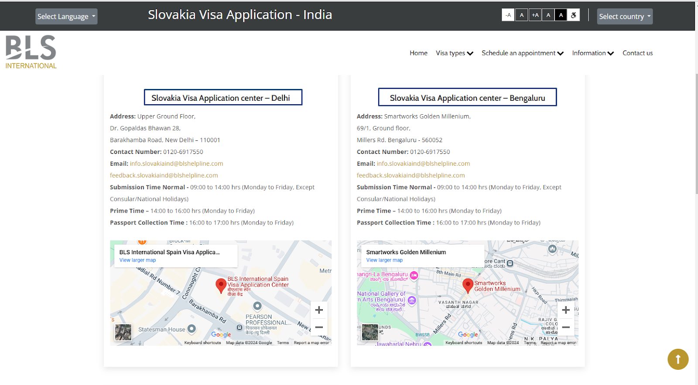Click Keyboard shortcuts on the Bengaluru map
Screen dimensions: 698x385
pyautogui.click(x=464, y=343)
